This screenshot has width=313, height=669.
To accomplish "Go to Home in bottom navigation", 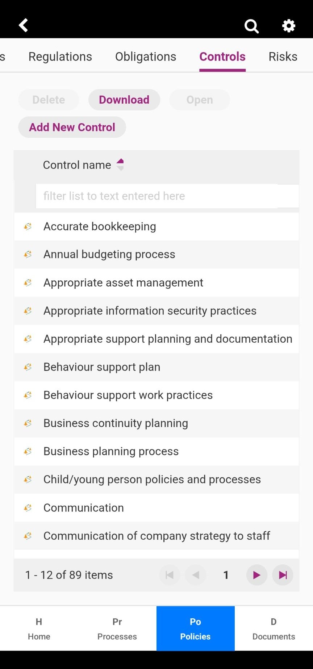I will pos(39,628).
